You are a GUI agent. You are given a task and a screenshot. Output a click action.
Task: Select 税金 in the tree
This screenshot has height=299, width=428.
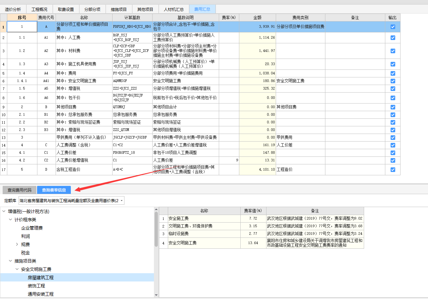25,253
